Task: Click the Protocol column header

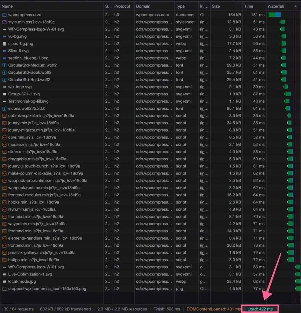Action: (x=122, y=6)
